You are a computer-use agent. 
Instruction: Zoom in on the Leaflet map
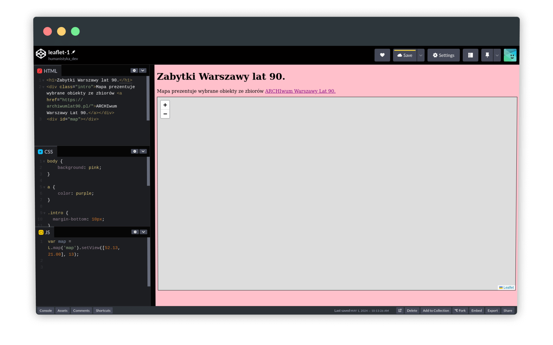[x=165, y=105]
